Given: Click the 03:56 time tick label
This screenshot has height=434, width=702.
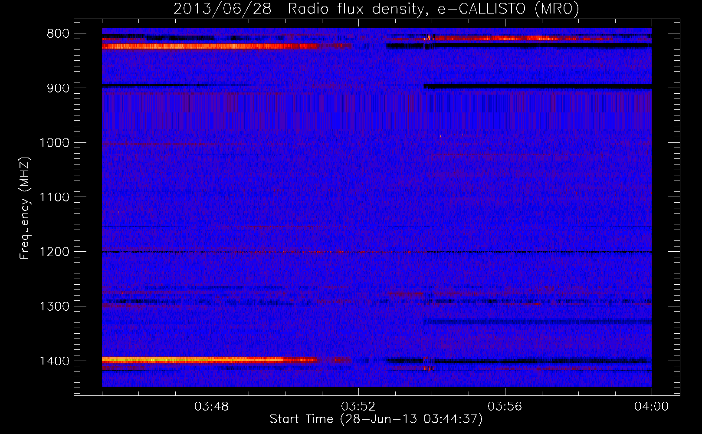Looking at the screenshot, I should point(505,407).
